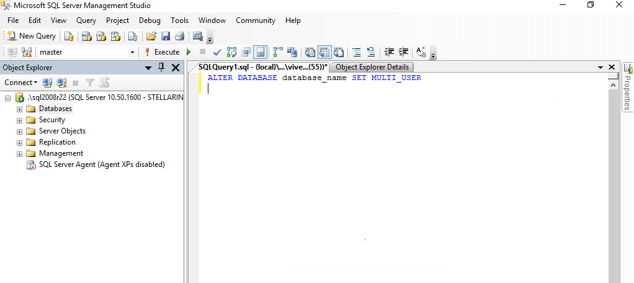Image resolution: width=634 pixels, height=283 pixels.
Task: Click Specify Values for Template Parameters icon
Action: pyautogui.click(x=421, y=52)
